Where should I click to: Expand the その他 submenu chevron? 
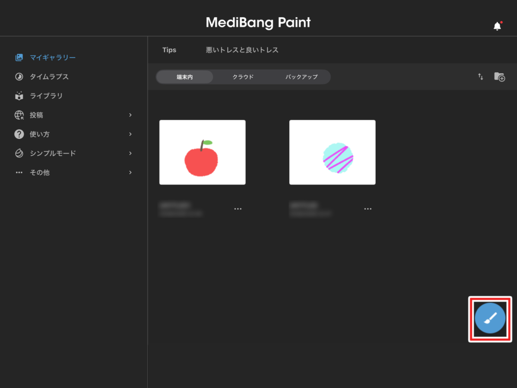click(130, 172)
